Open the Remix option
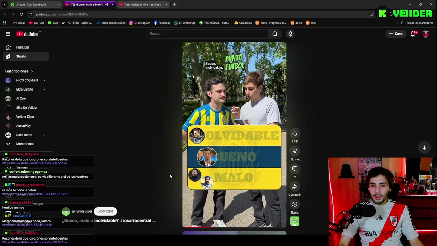This screenshot has width=437, height=246. pyautogui.click(x=295, y=204)
